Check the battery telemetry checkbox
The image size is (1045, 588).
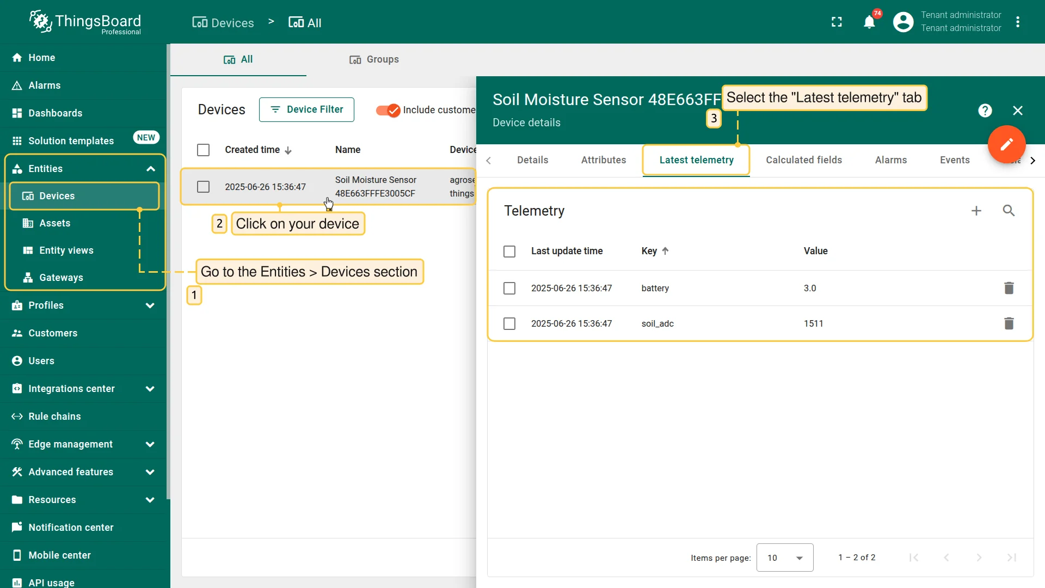coord(509,288)
